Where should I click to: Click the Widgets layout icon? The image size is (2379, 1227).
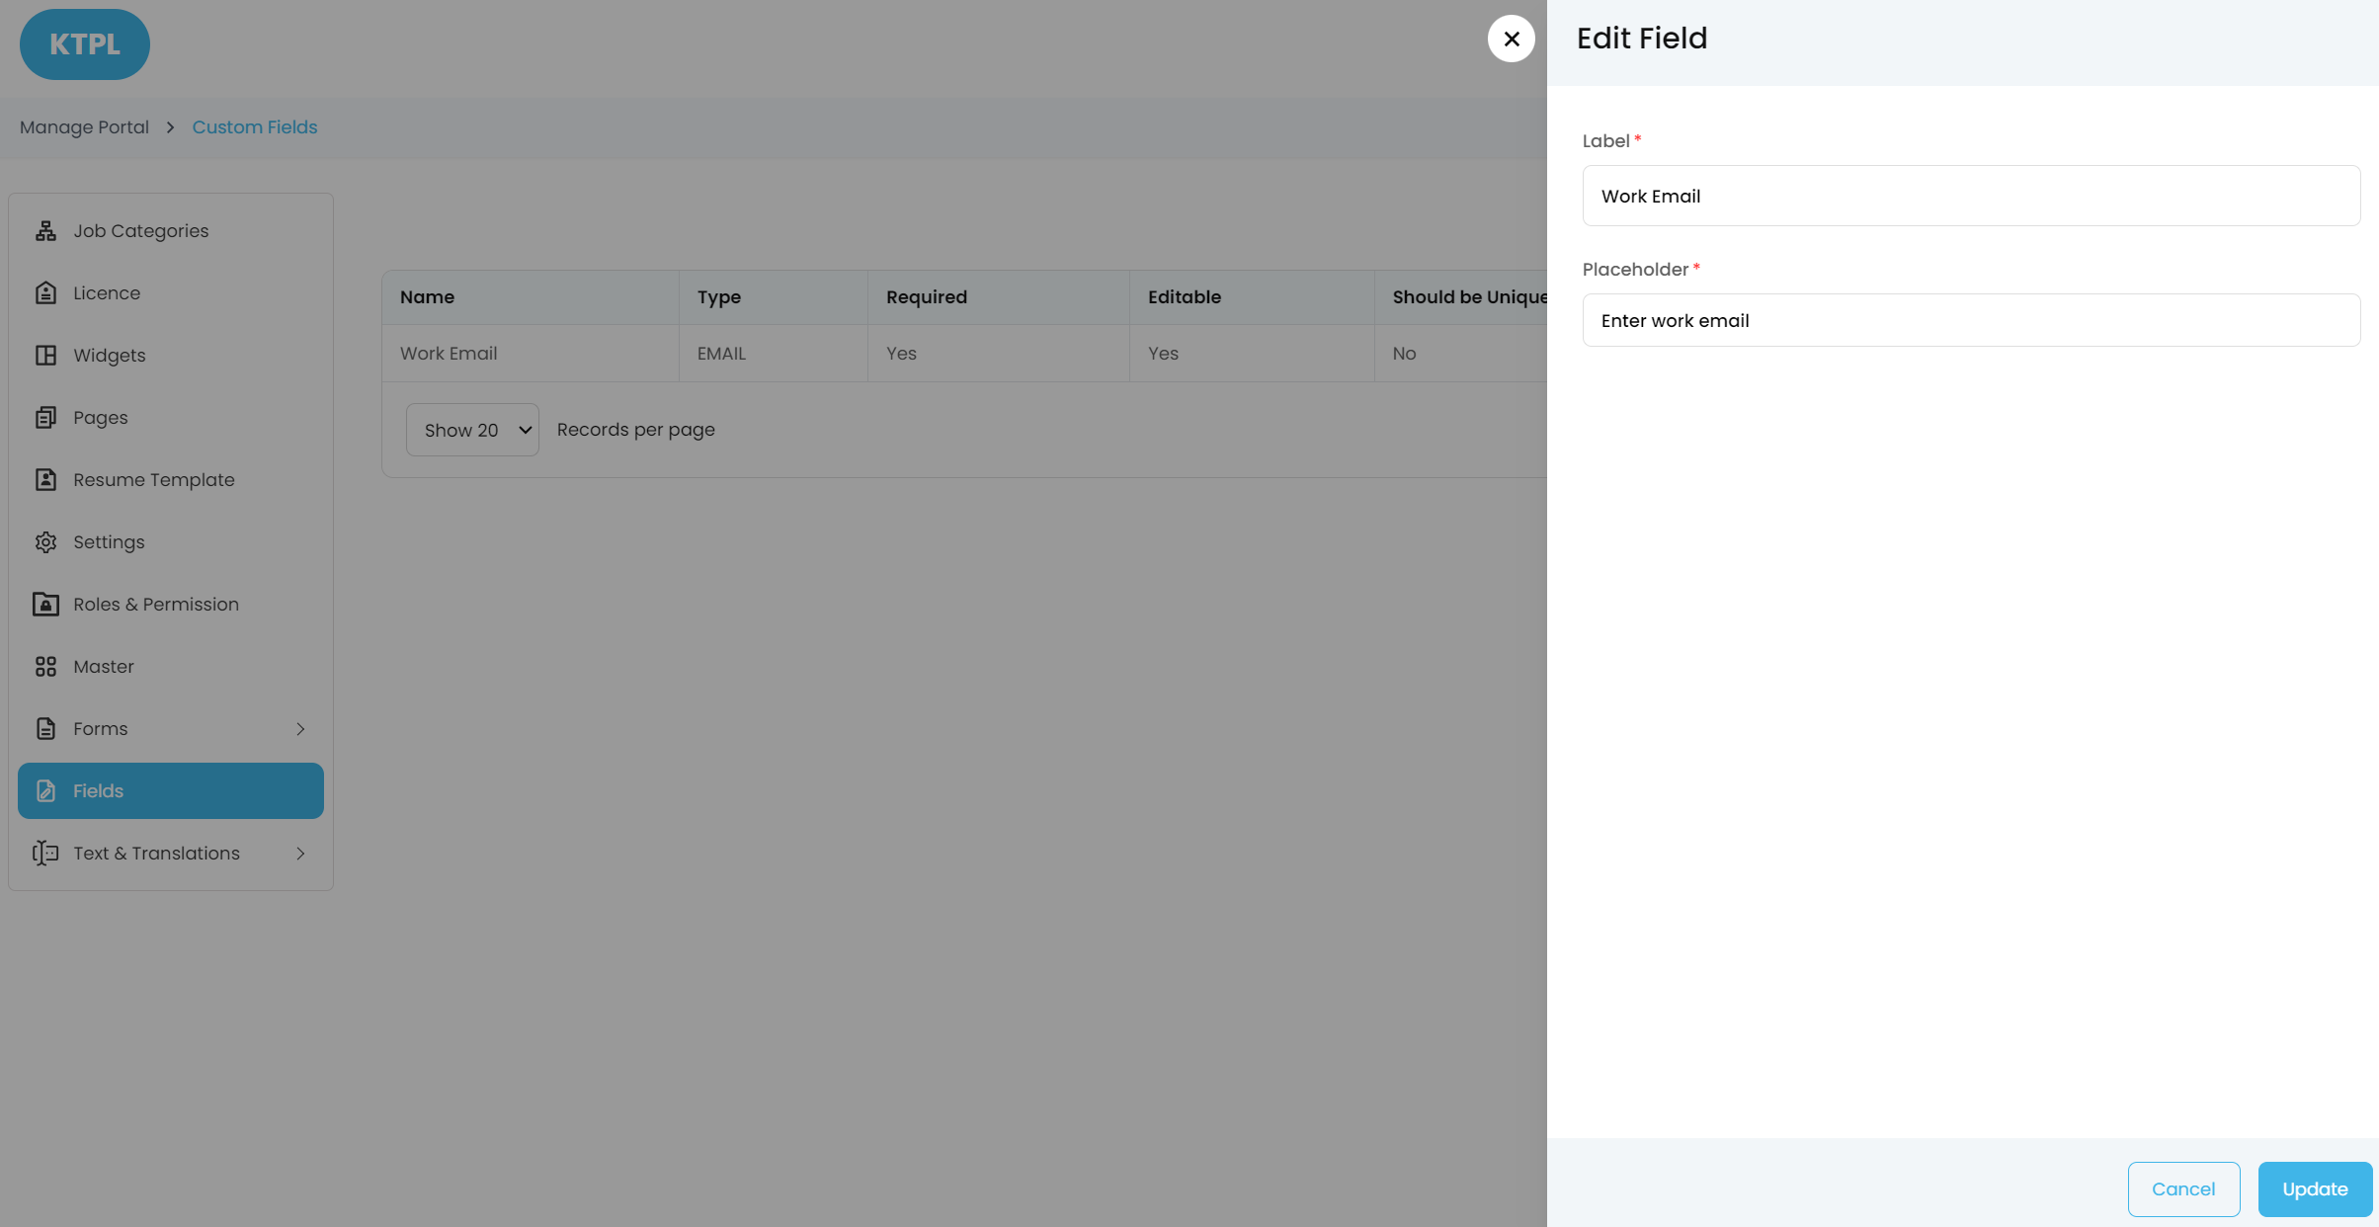[45, 355]
